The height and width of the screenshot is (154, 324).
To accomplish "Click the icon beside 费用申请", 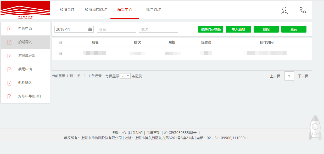I will (x=9, y=69).
